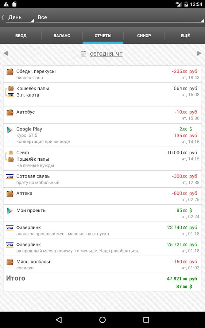Tap the Play icon beside Мои проекты
This screenshot has height=328, width=205.
pyautogui.click(x=10, y=211)
